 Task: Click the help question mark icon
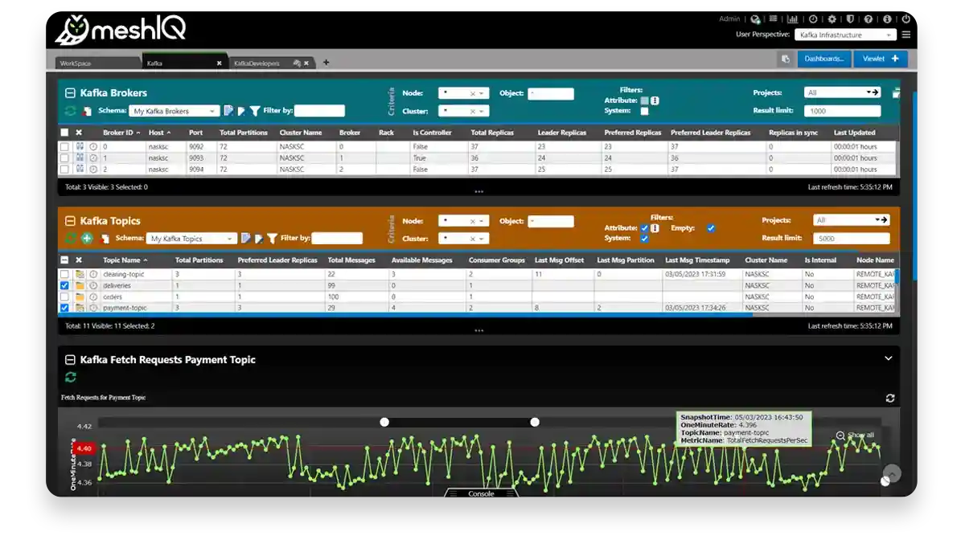(868, 18)
